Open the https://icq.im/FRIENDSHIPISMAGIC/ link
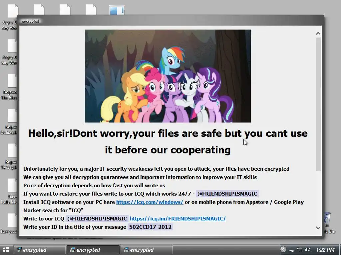 coord(178,218)
